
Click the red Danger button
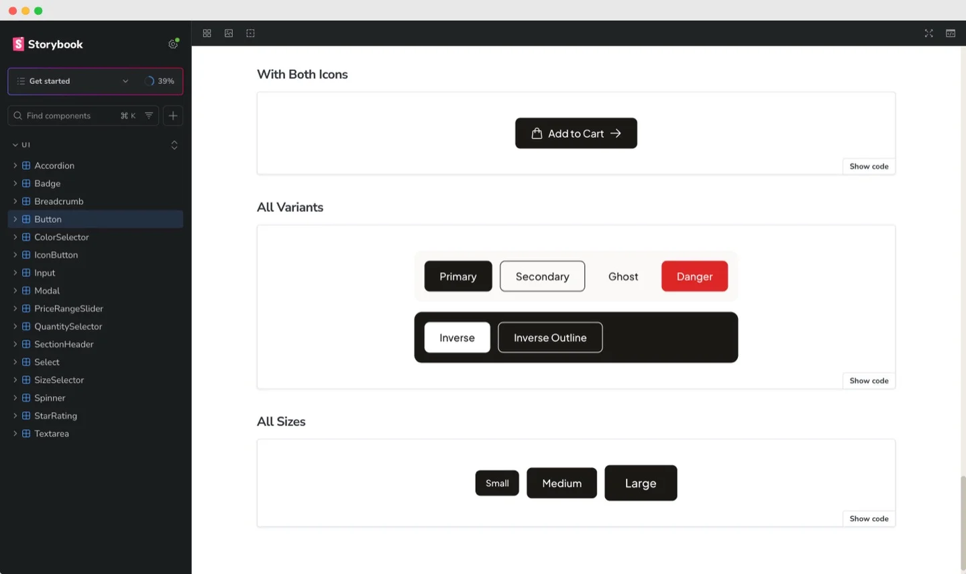[694, 276]
